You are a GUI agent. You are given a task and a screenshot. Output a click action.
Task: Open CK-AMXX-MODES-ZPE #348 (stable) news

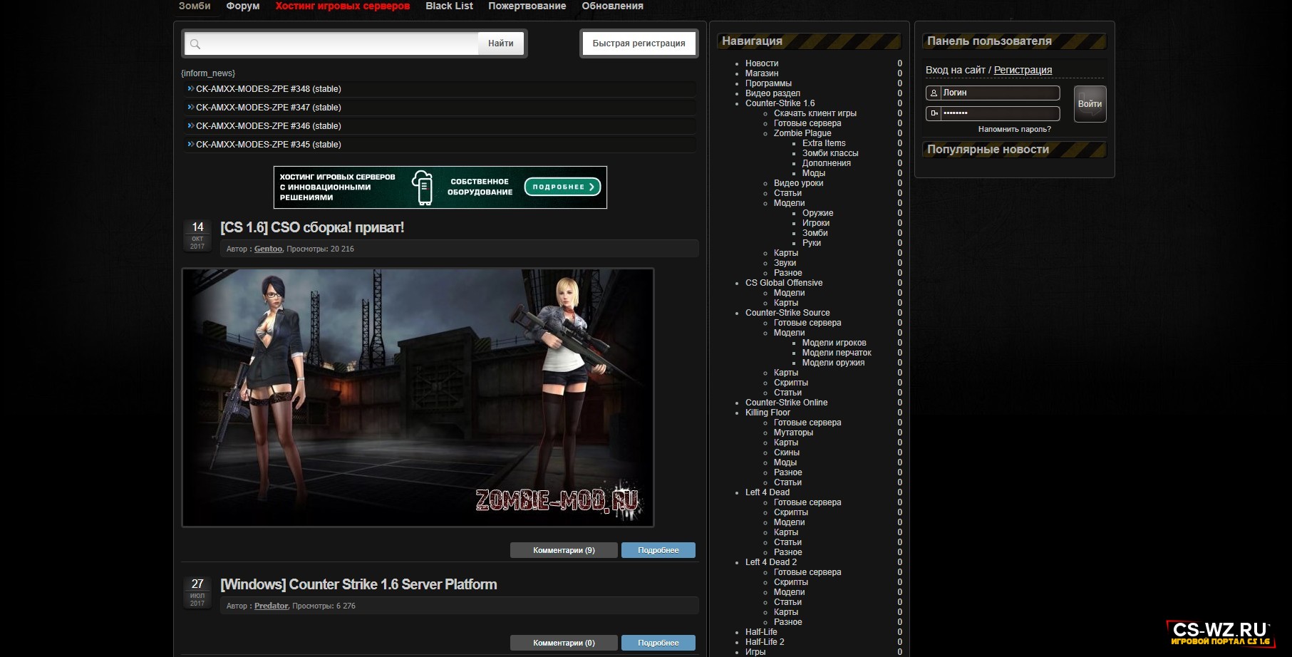[x=269, y=89]
